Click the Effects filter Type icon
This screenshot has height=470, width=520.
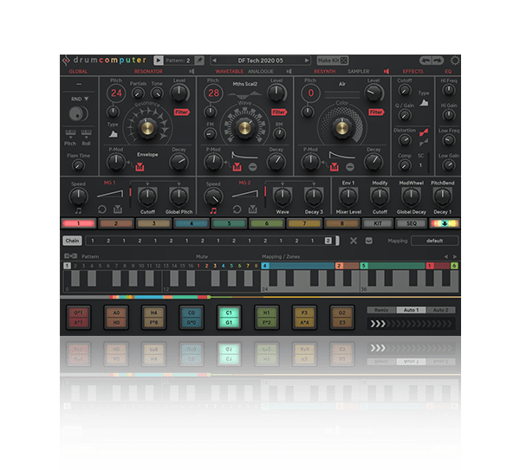424,103
